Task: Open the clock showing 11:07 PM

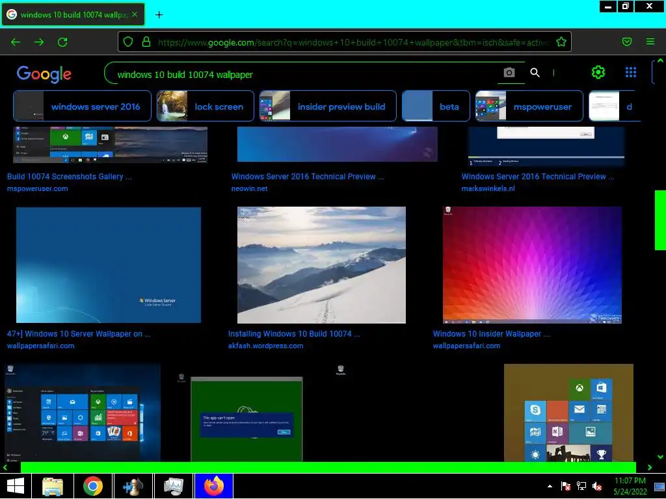Action: pyautogui.click(x=630, y=486)
